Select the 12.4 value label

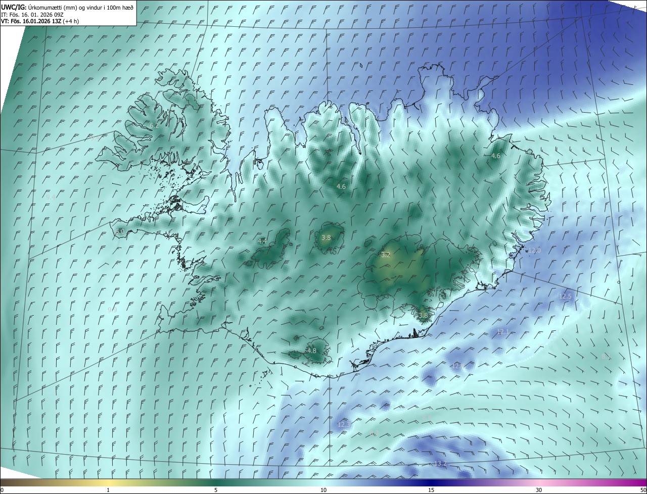pos(458,366)
